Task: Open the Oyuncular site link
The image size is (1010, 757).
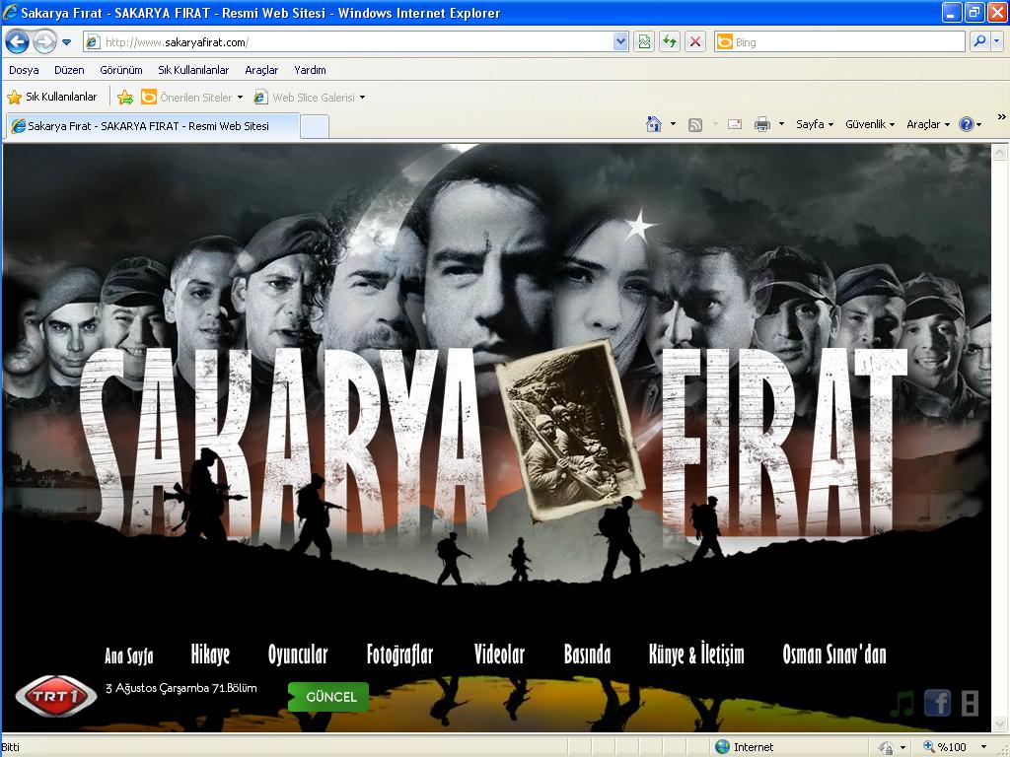Action: 298,654
